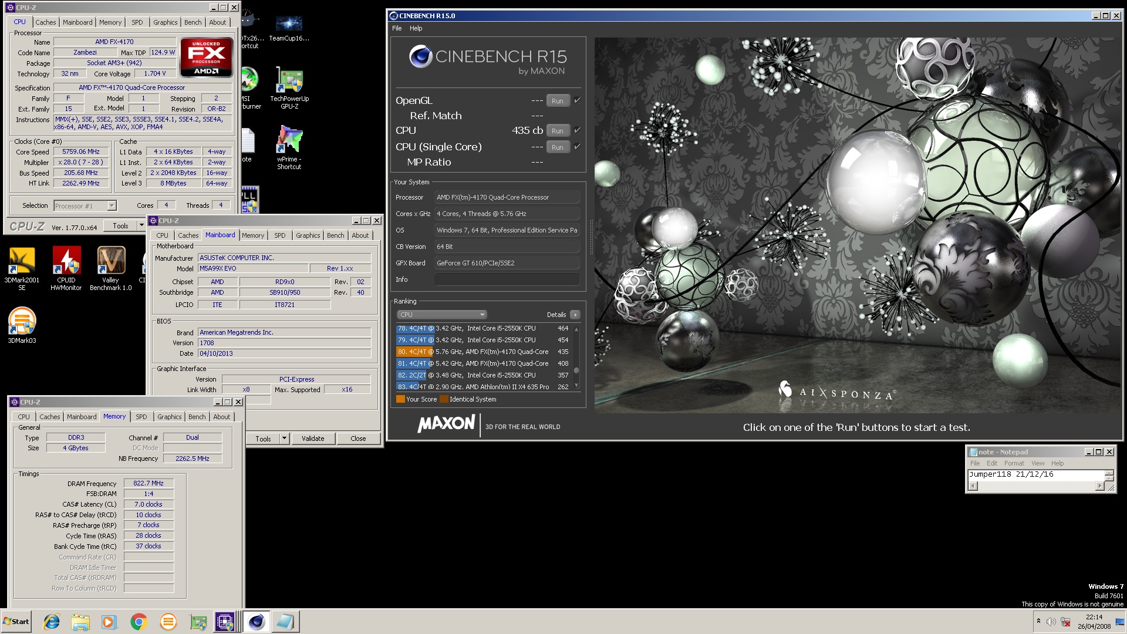Open the About tab in Memory CPU-Z window

click(x=221, y=417)
